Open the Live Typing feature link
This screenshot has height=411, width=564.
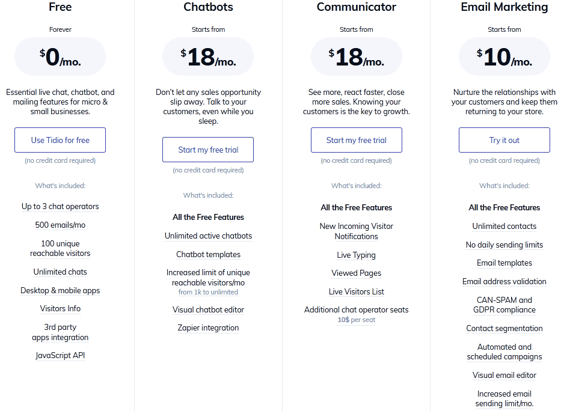pyautogui.click(x=356, y=255)
